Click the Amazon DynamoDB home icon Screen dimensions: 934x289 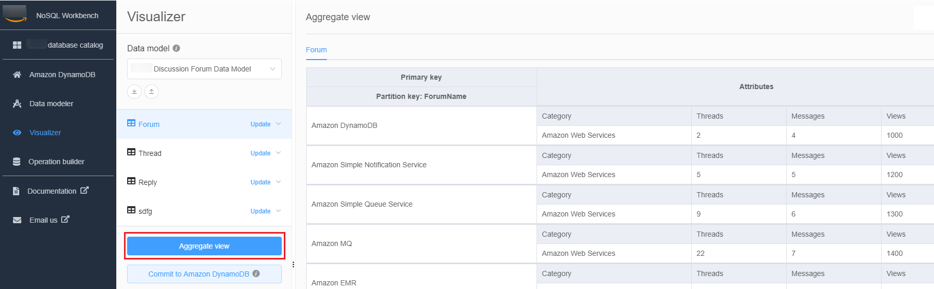[x=17, y=75]
